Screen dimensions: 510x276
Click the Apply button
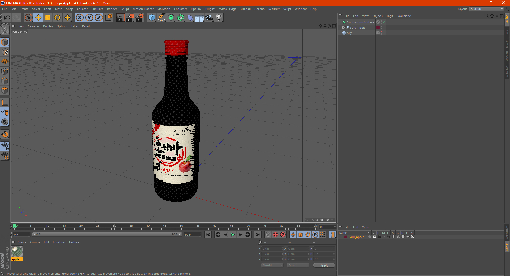(x=324, y=265)
